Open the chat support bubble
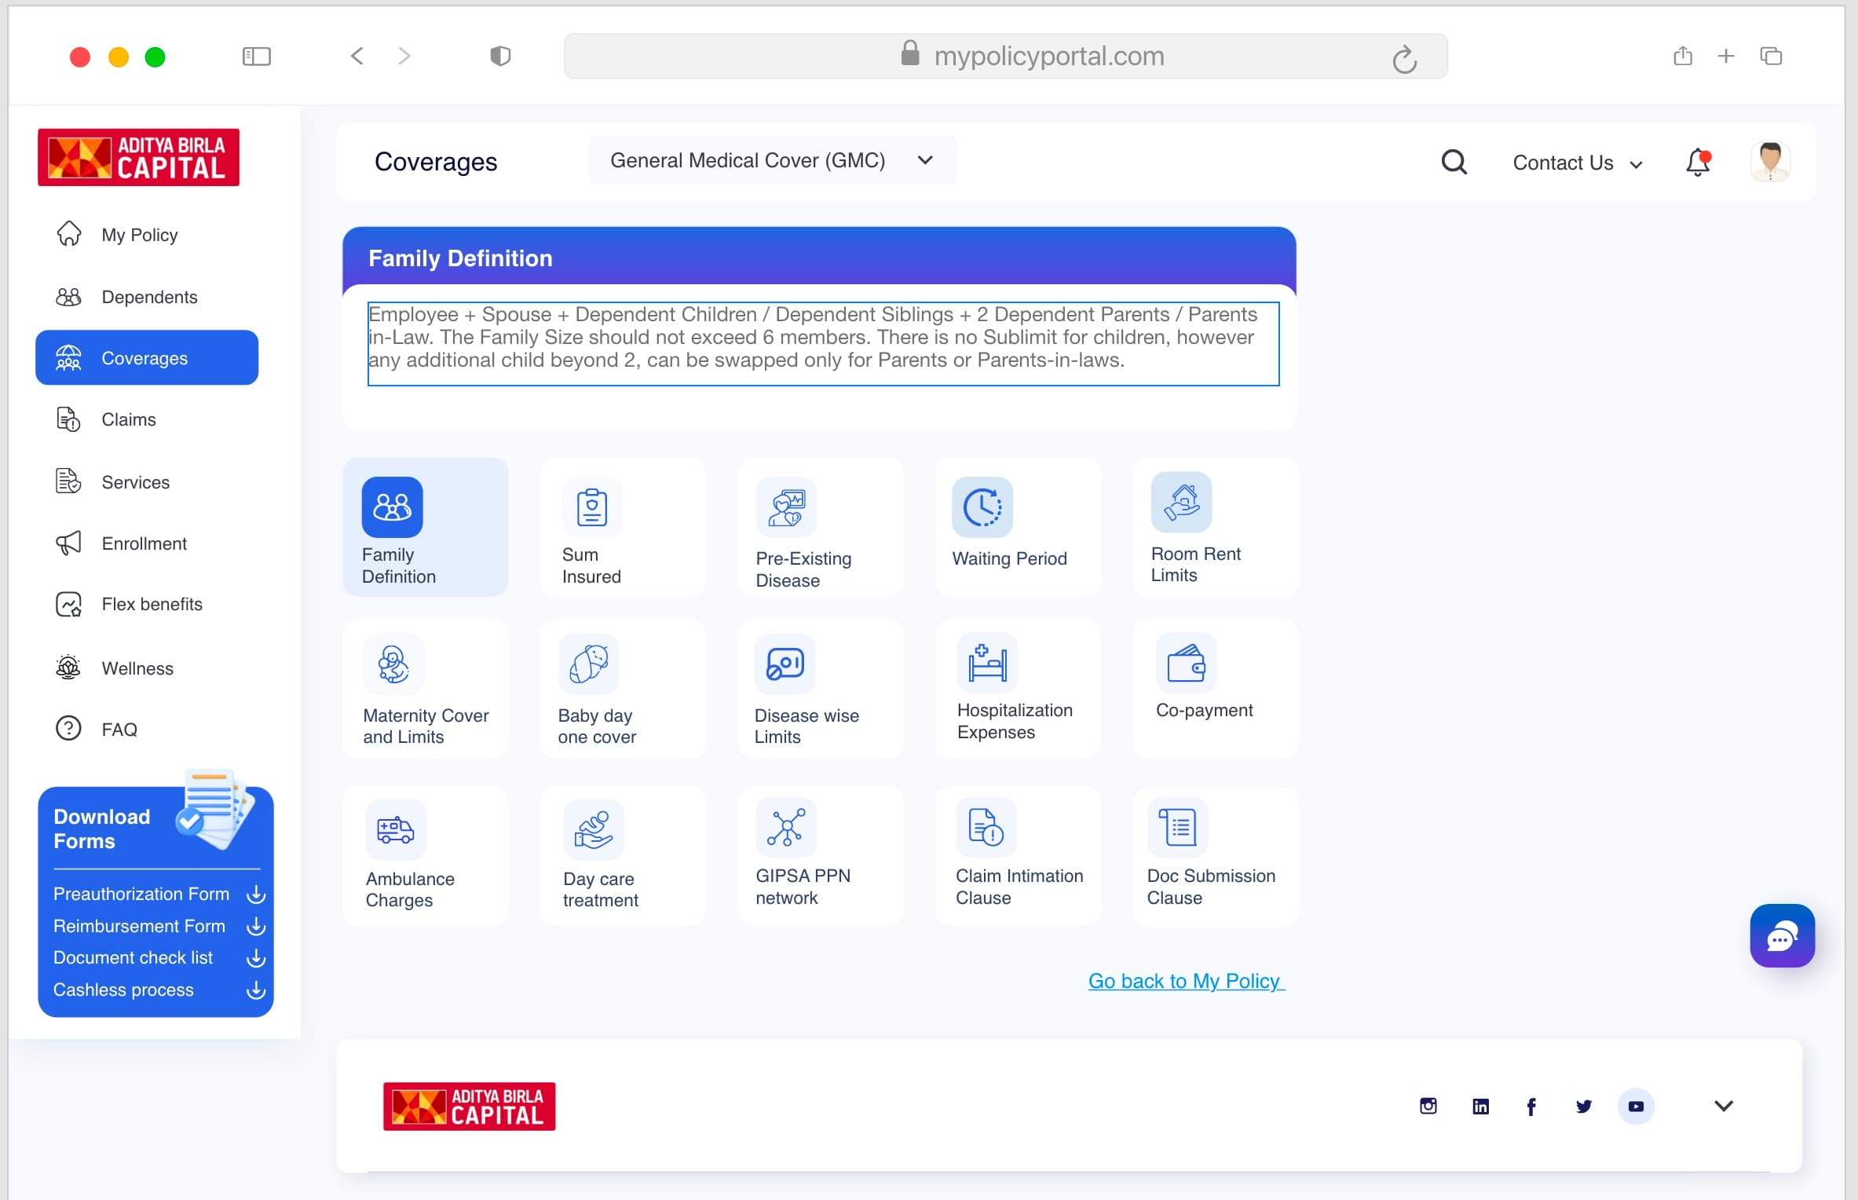 [1782, 935]
